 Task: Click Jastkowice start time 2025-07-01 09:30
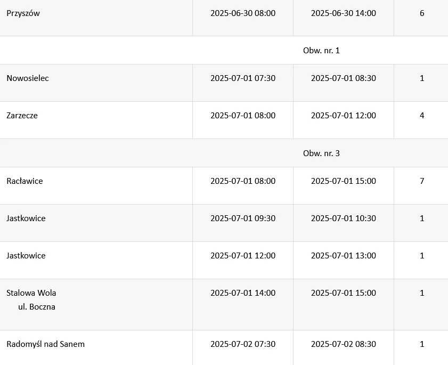(x=243, y=218)
